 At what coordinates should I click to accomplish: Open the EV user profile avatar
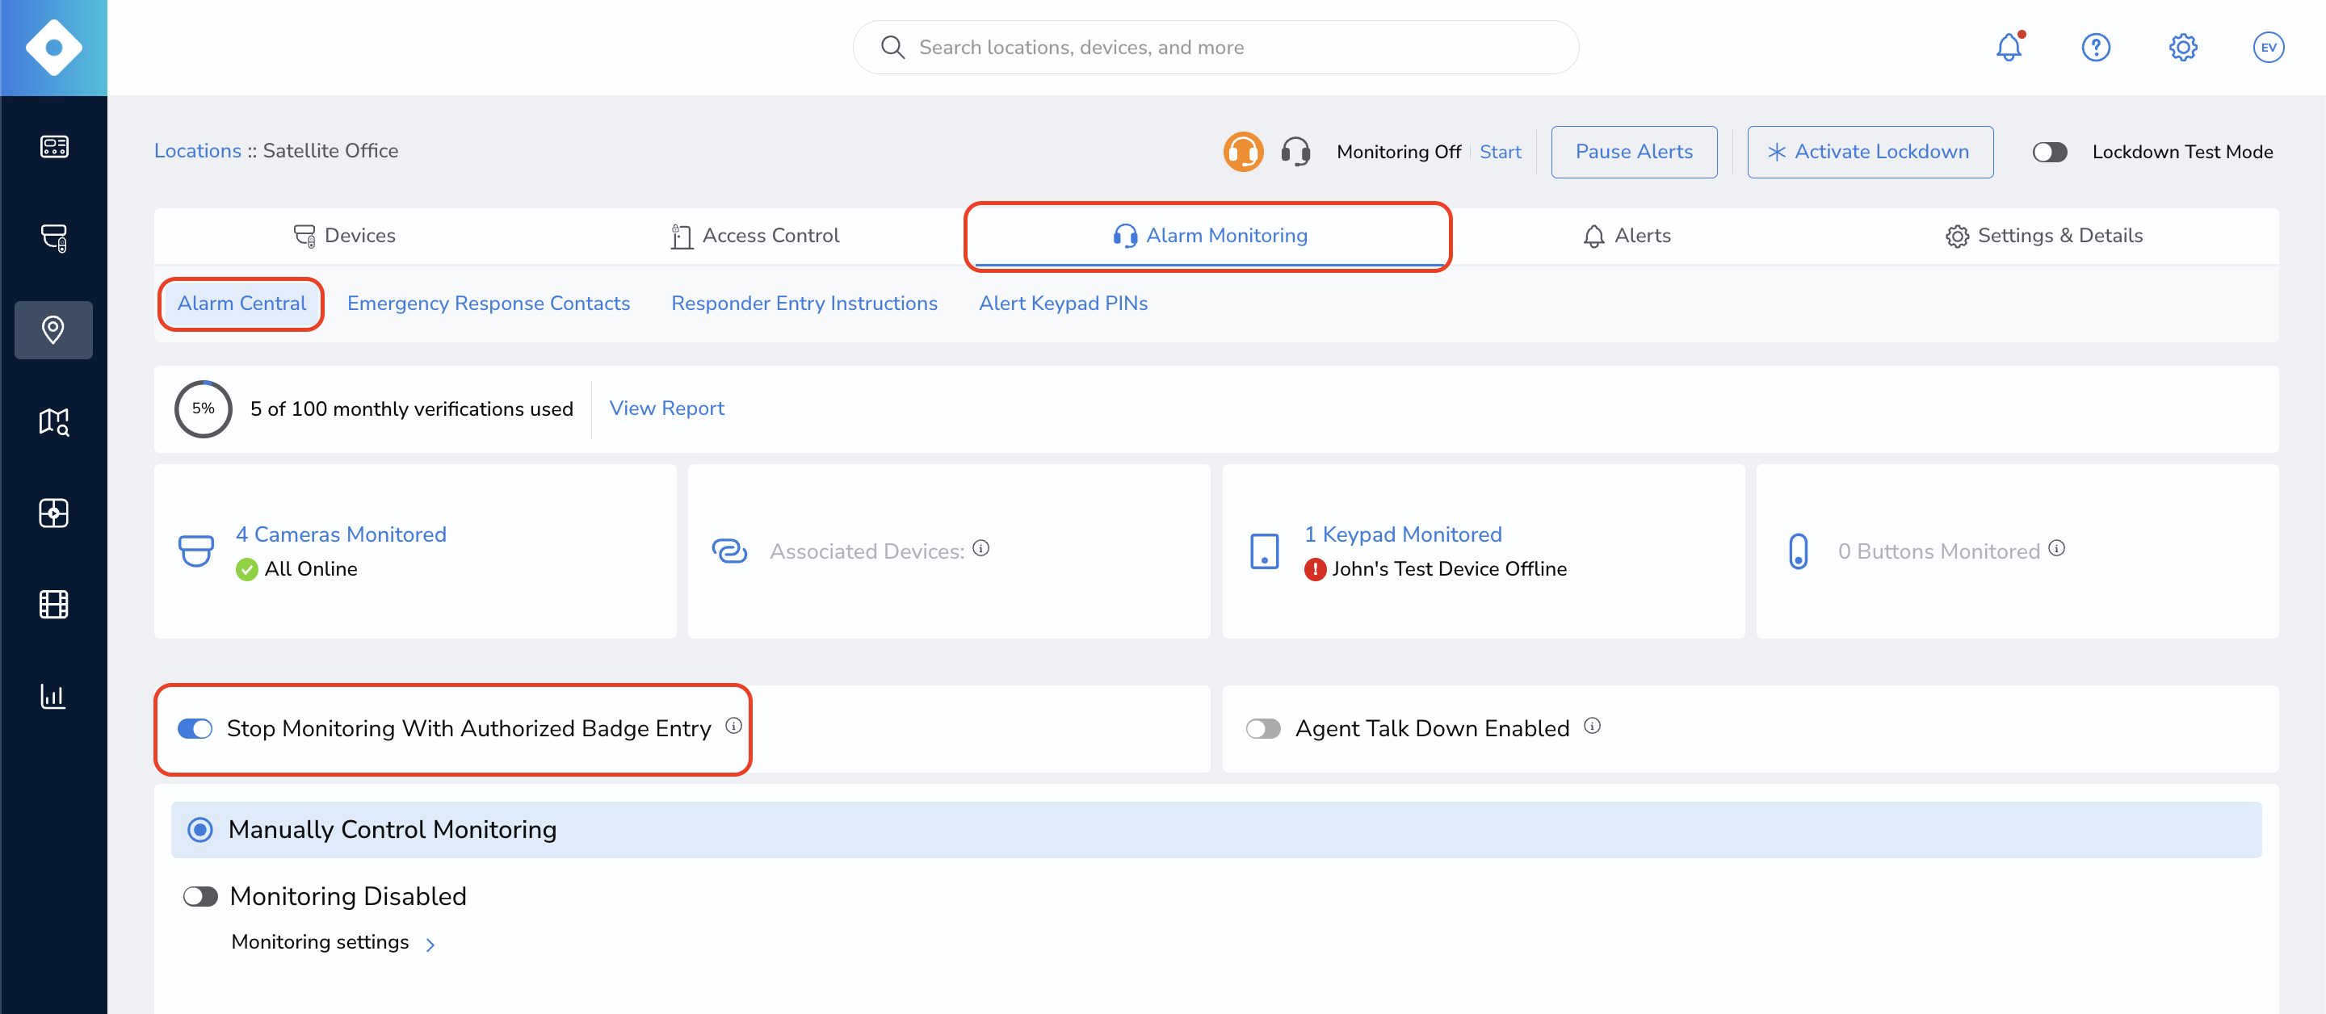click(2268, 47)
